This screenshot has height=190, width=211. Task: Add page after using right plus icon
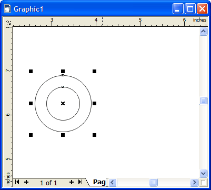(x=71, y=182)
